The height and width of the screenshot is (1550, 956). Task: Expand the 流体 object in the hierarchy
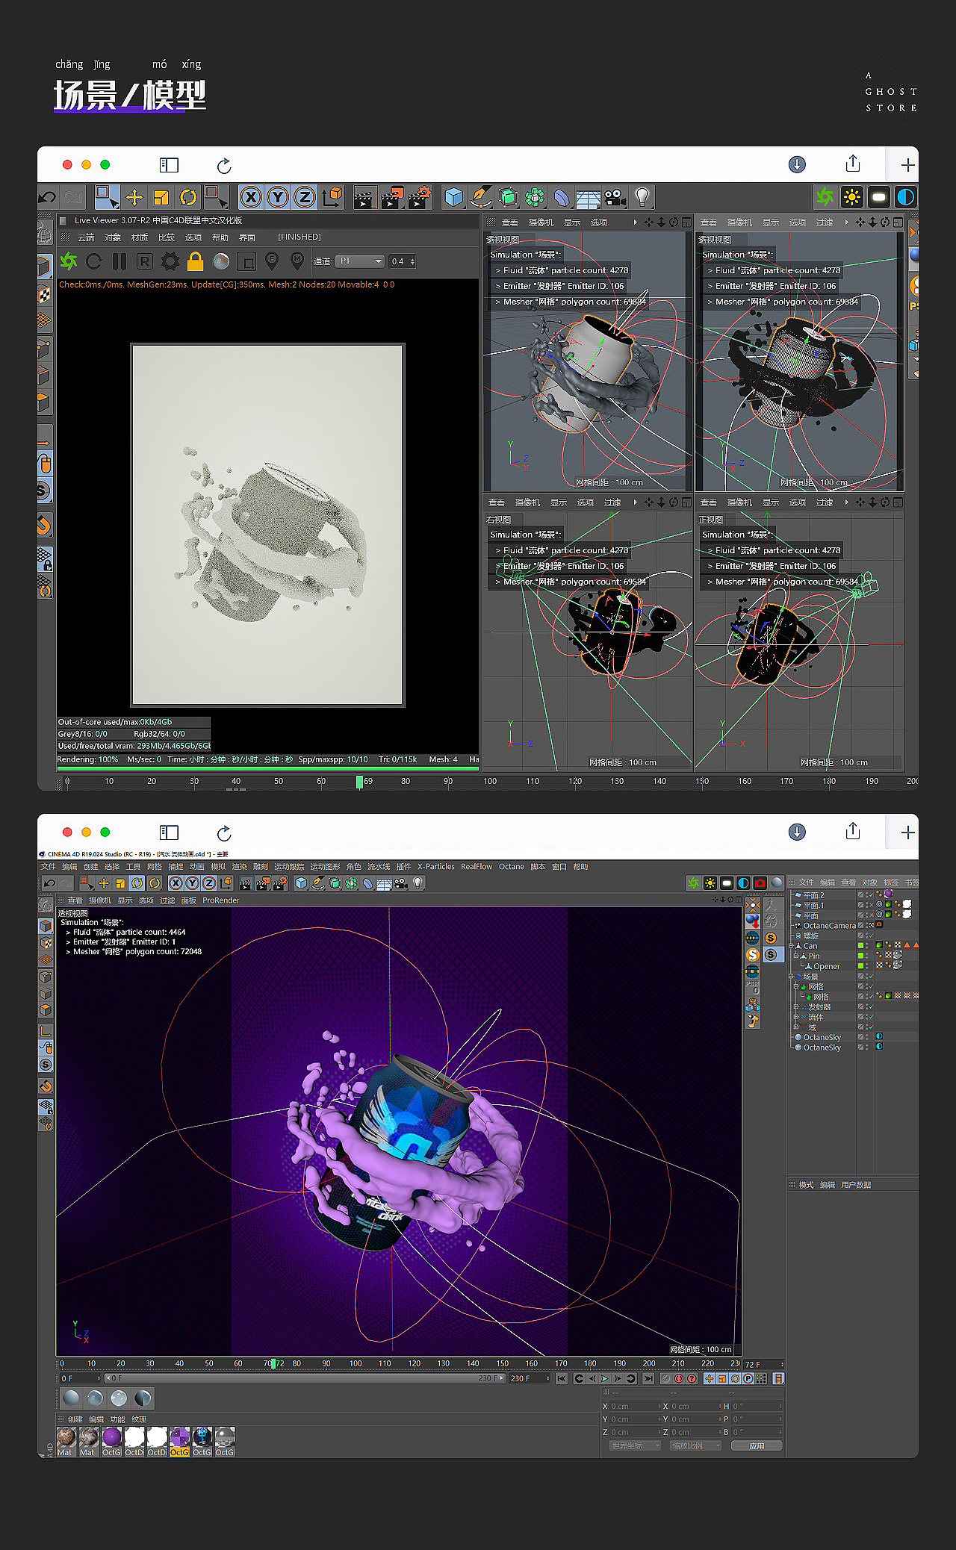796,1017
